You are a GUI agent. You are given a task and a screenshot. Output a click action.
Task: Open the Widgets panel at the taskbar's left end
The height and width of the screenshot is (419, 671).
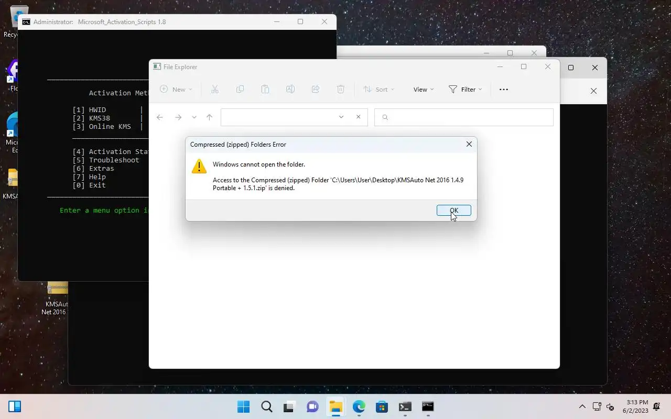[x=15, y=406]
